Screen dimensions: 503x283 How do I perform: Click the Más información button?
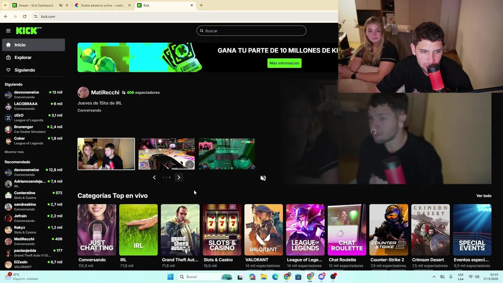coord(285,63)
